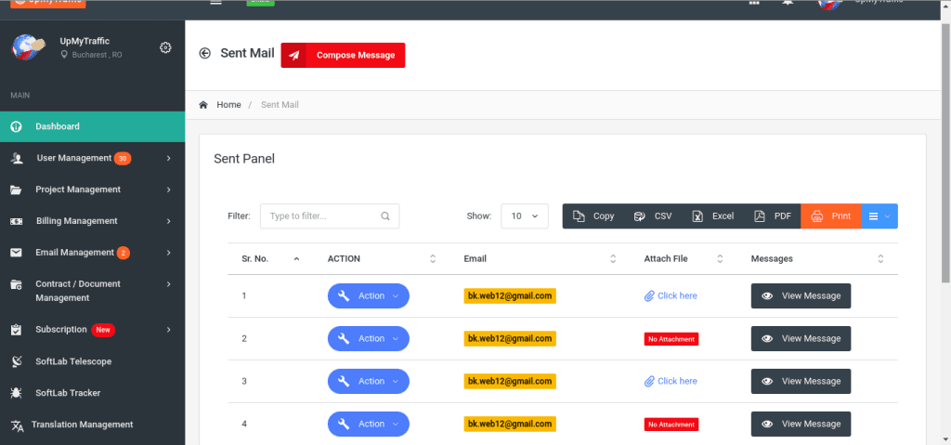Export table using the PDF button
Screen dimensions: 951x445
pyautogui.click(x=773, y=216)
